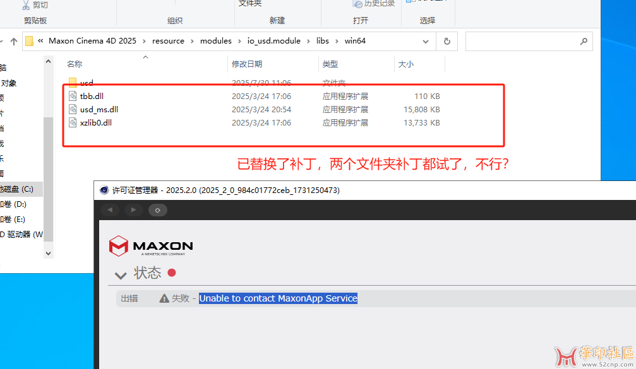The height and width of the screenshot is (369, 636).
Task: Click usd_ms.dll size 15,808 KB cell
Action: tap(422, 109)
